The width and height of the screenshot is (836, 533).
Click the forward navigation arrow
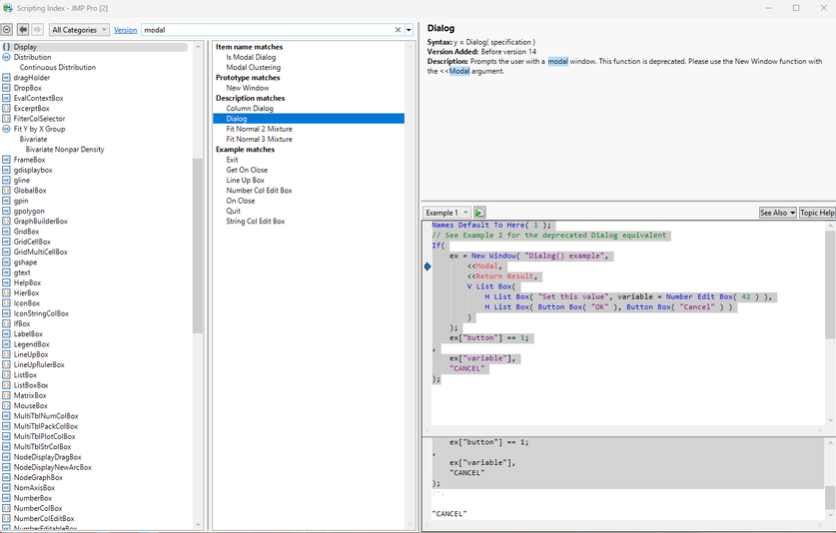click(x=37, y=30)
